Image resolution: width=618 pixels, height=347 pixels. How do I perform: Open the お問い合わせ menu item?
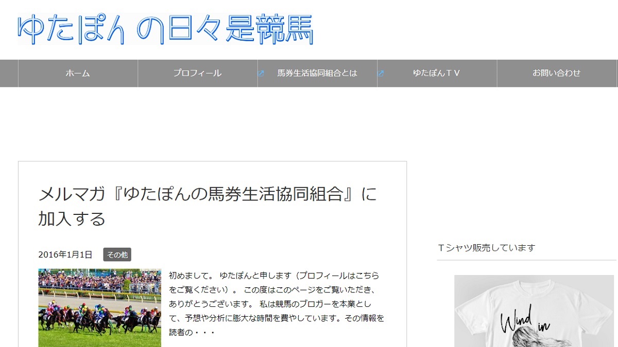pyautogui.click(x=557, y=74)
